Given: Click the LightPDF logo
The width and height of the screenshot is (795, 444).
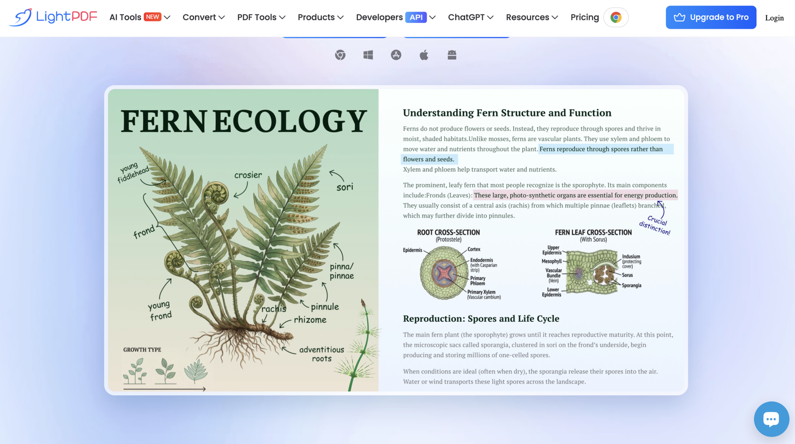Looking at the screenshot, I should pyautogui.click(x=53, y=17).
